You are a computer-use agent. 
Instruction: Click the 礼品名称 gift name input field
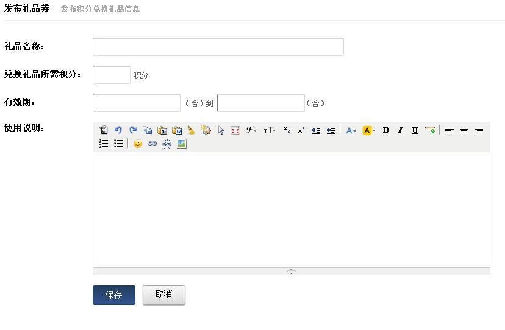[x=218, y=47]
